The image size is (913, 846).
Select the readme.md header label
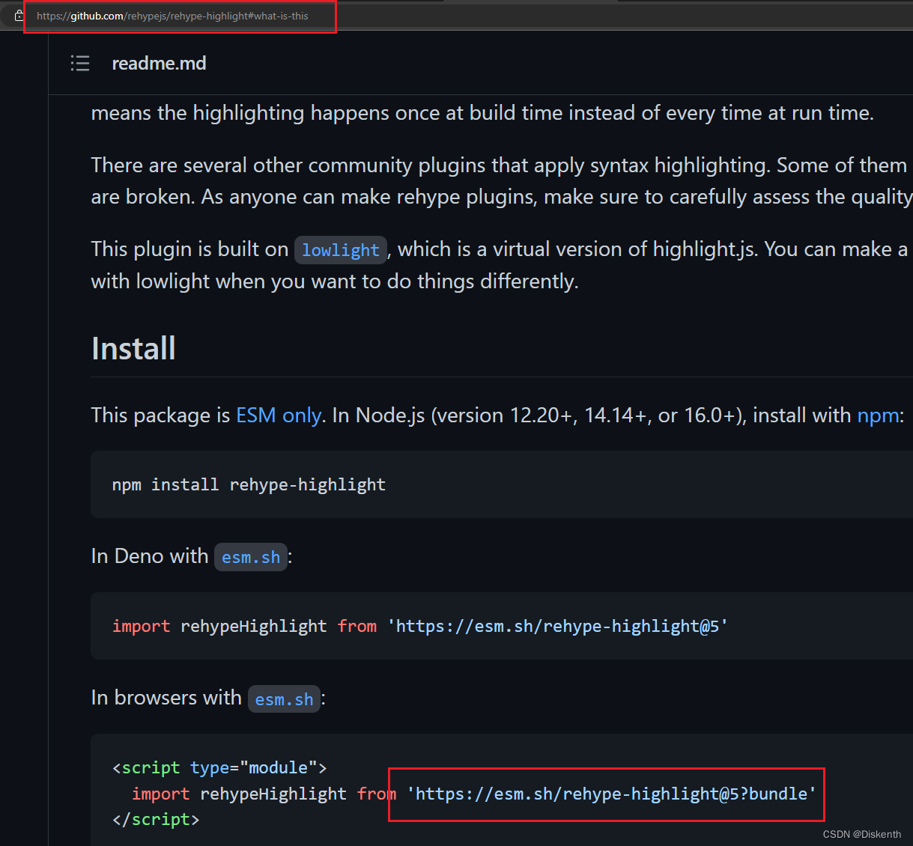[159, 64]
